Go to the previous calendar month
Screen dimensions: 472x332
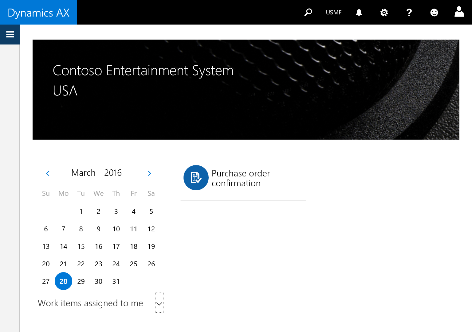click(48, 173)
